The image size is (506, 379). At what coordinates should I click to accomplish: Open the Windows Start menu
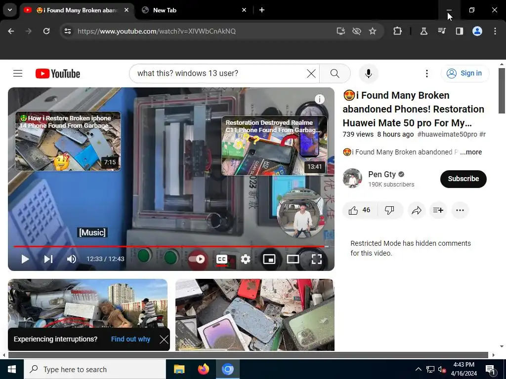[x=12, y=369]
